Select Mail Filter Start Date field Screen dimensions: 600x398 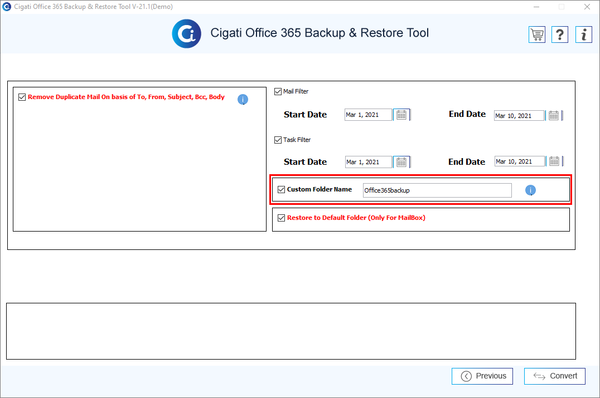coord(368,115)
